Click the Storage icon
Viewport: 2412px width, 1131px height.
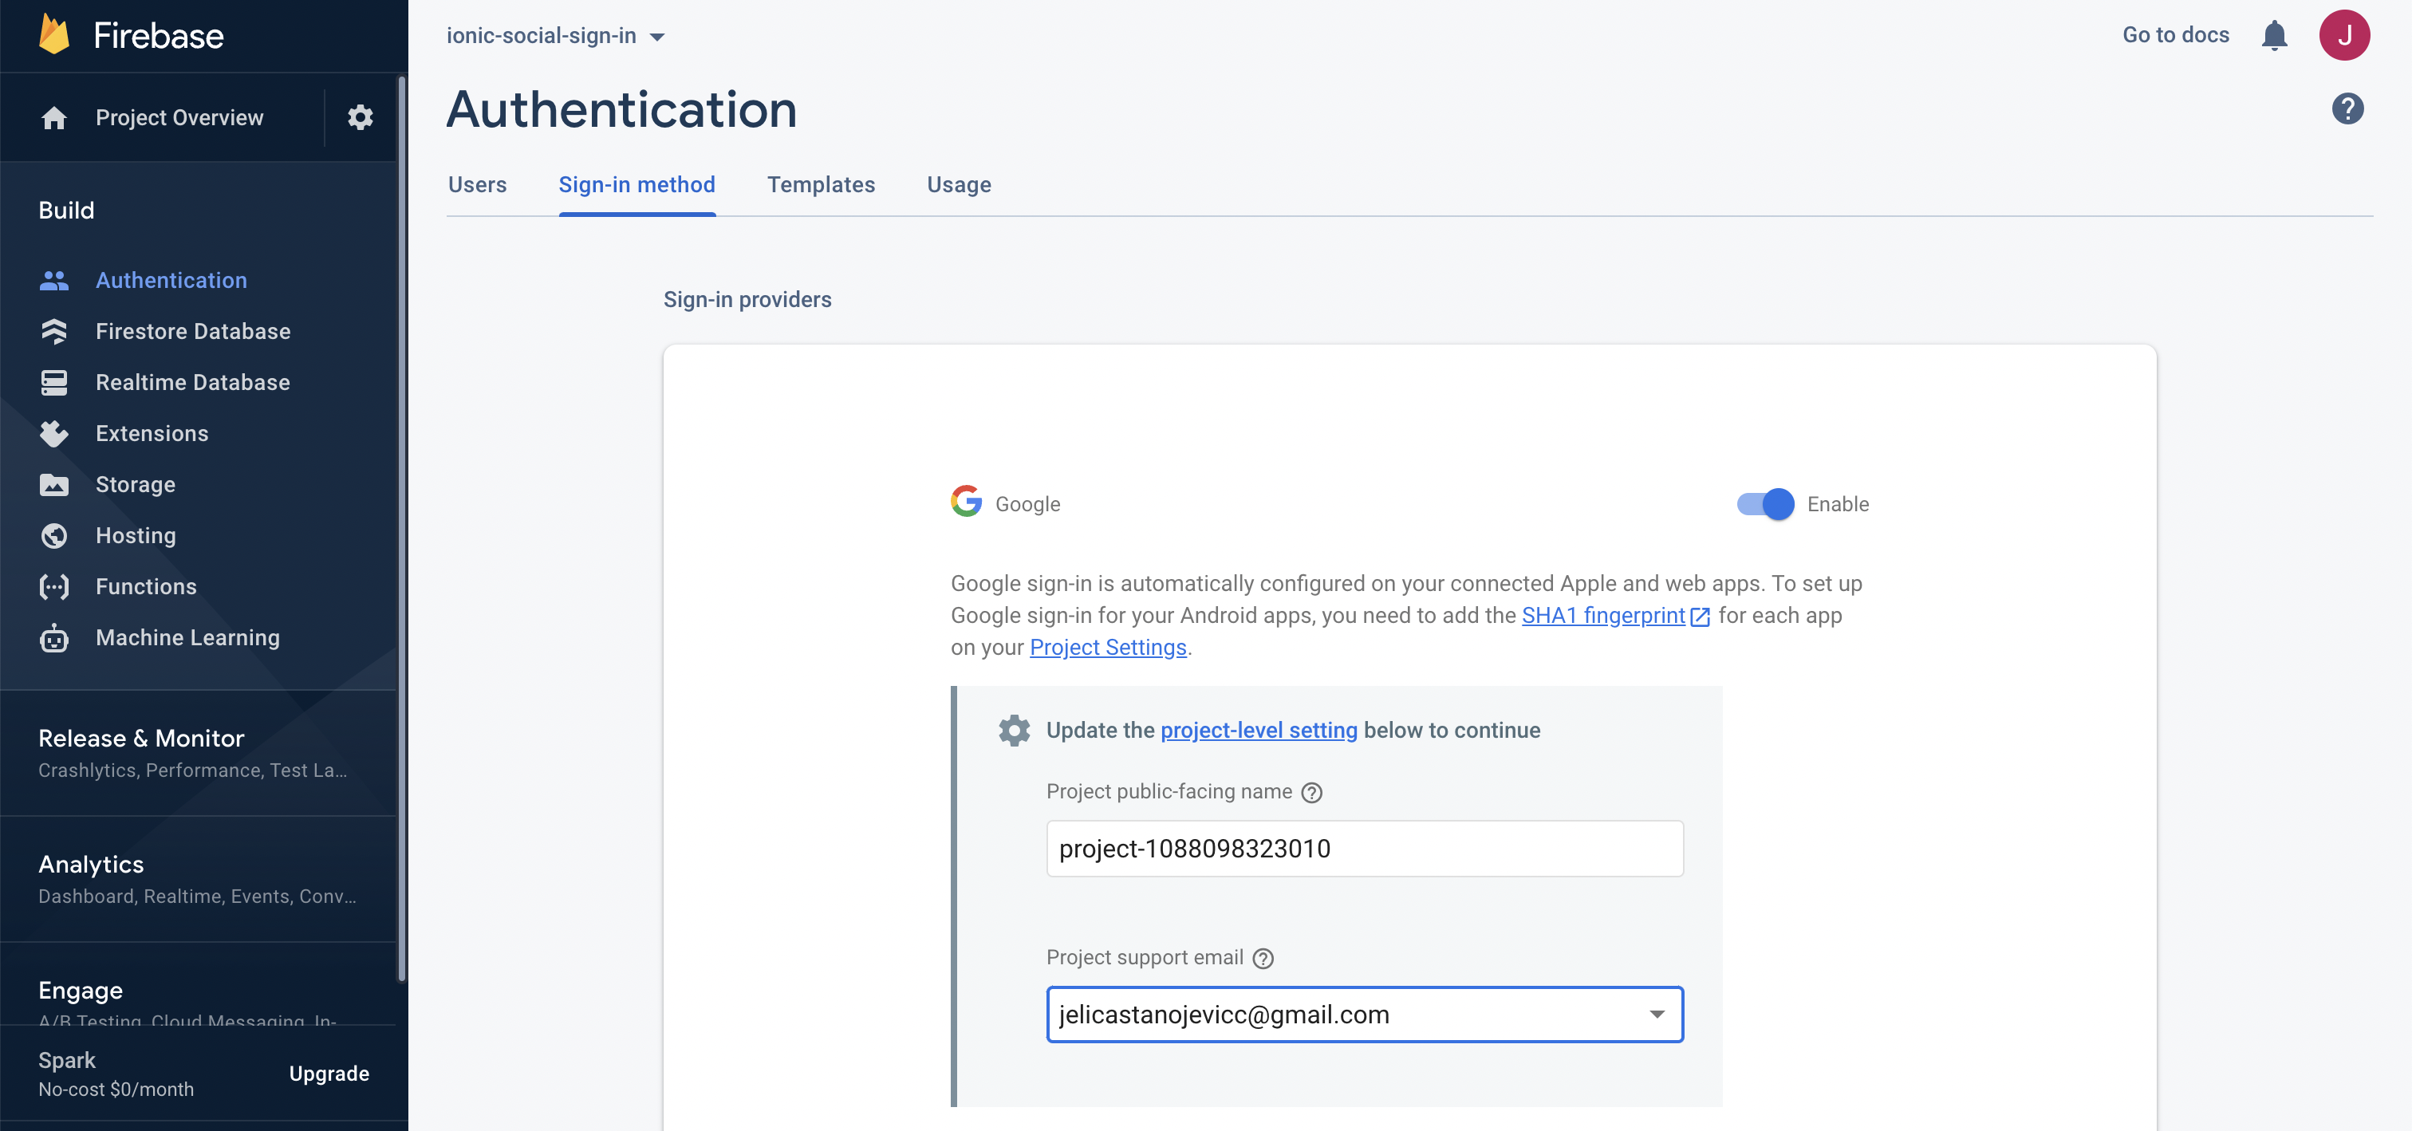(x=54, y=484)
